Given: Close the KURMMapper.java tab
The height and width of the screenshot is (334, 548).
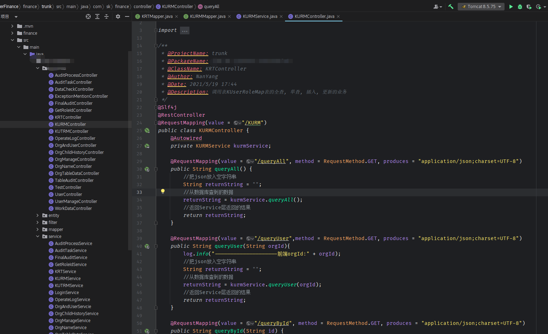Looking at the screenshot, I should pos(229,16).
